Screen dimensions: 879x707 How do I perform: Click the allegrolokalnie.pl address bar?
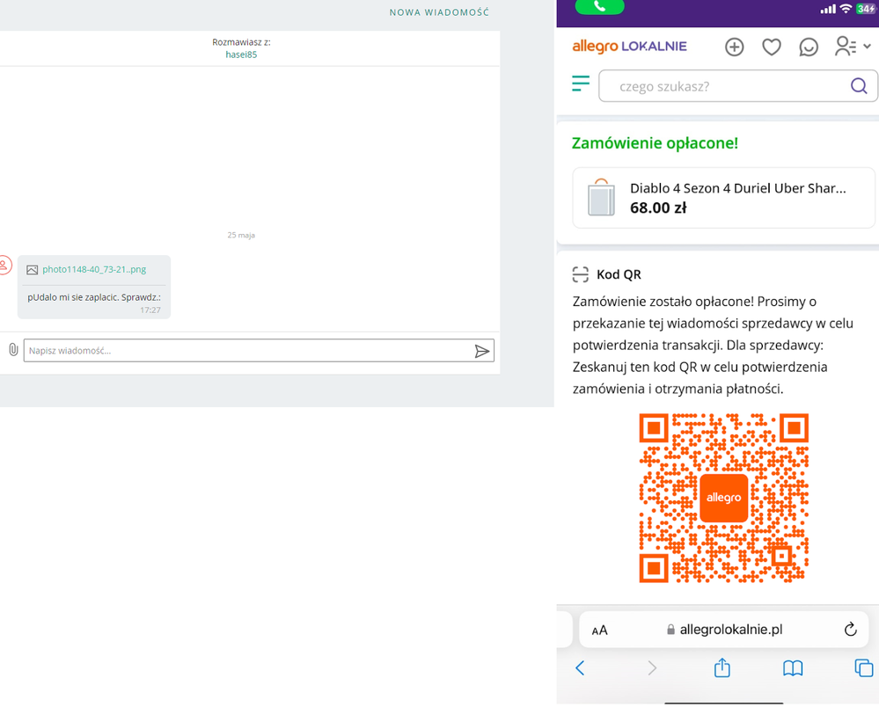click(x=724, y=630)
